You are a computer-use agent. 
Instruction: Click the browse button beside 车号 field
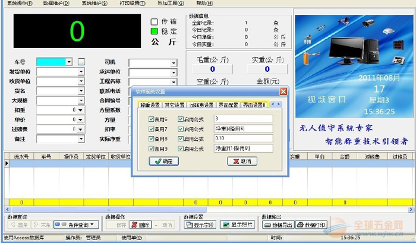pyautogui.click(x=81, y=62)
